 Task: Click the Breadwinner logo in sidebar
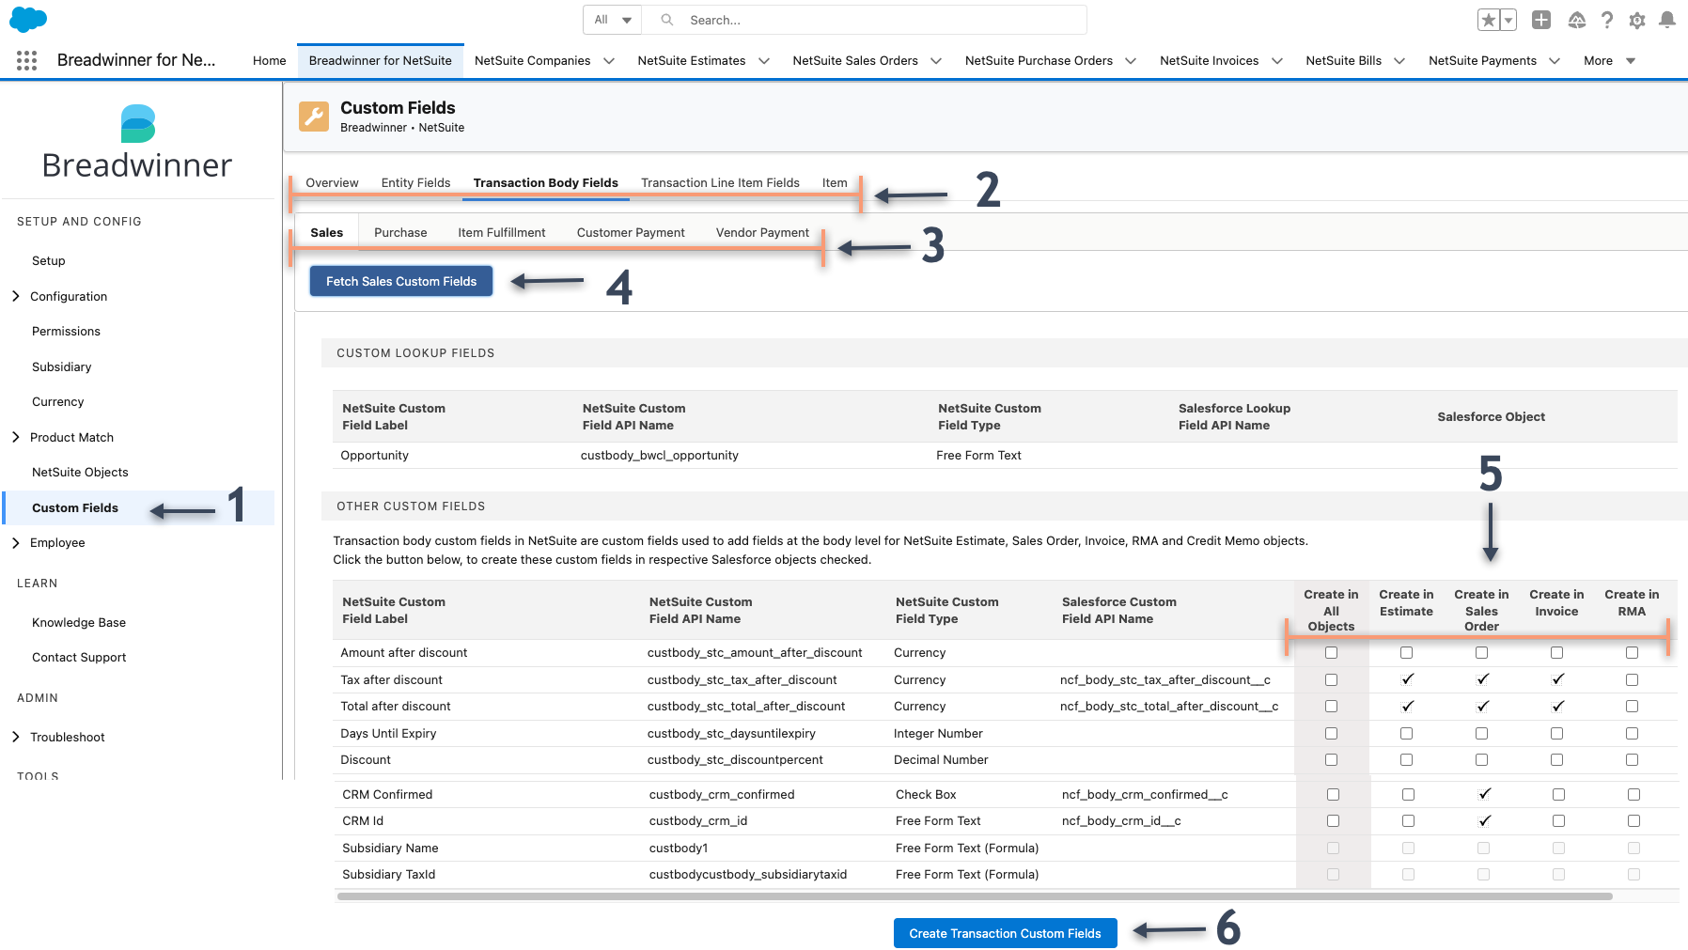tap(137, 143)
